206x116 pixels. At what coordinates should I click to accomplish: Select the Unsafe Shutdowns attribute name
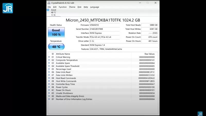64,93
